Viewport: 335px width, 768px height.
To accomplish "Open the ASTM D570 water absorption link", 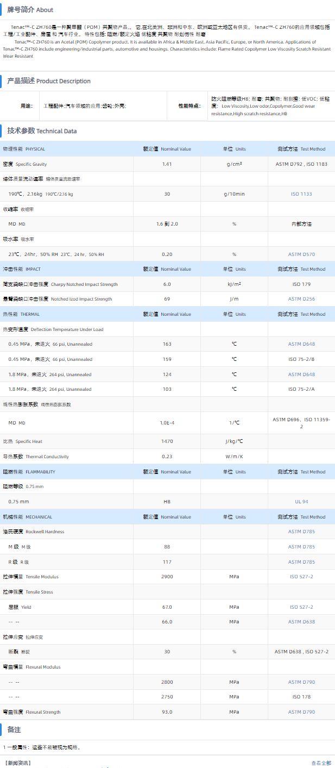I will coord(301,254).
